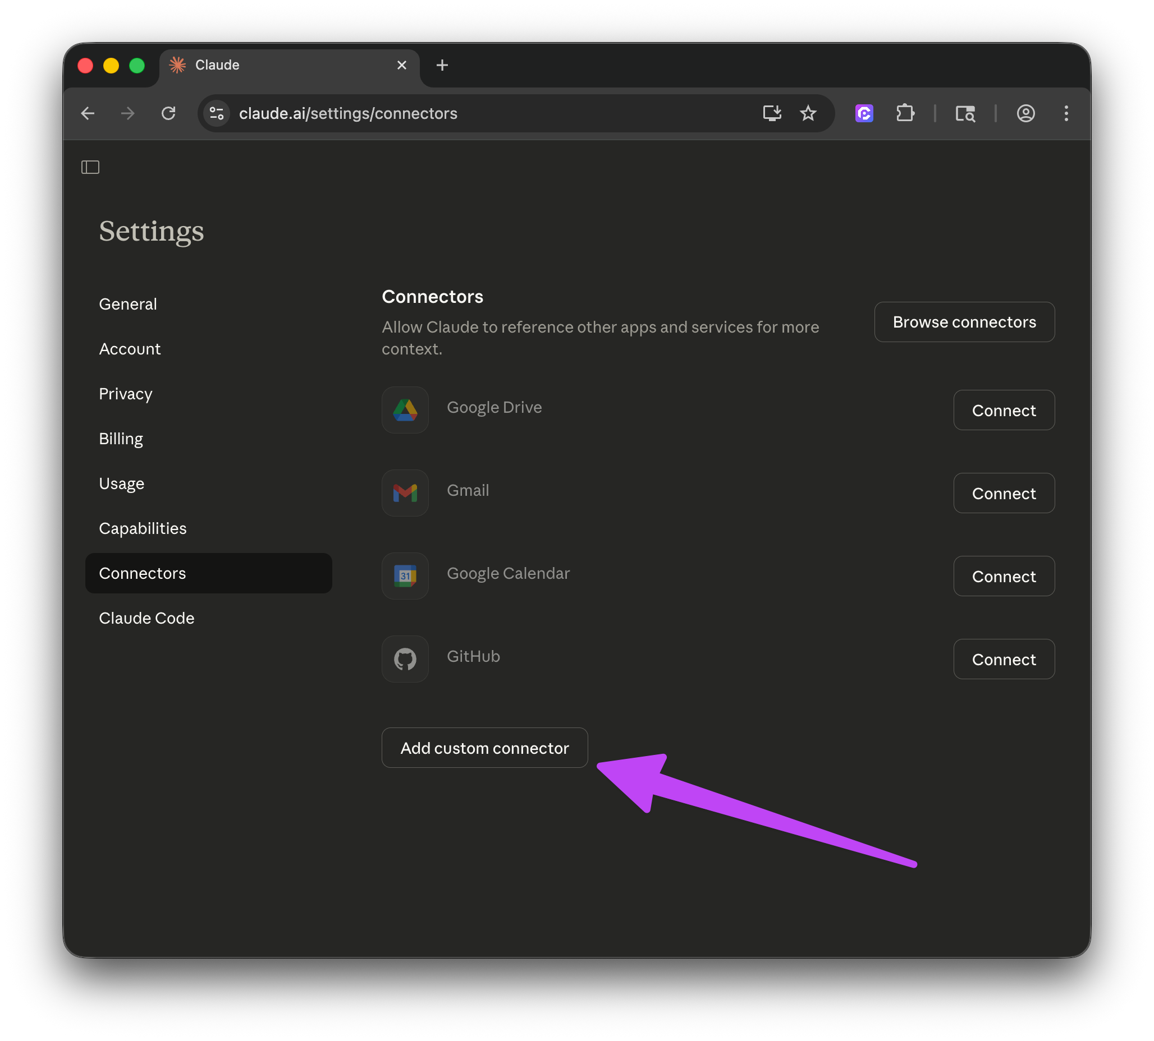1154x1041 pixels.
Task: Add a custom connector
Action: point(484,748)
